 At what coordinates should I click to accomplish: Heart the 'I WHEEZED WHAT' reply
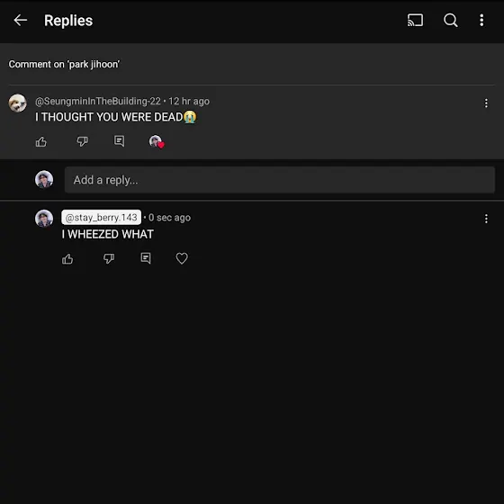pos(182,258)
